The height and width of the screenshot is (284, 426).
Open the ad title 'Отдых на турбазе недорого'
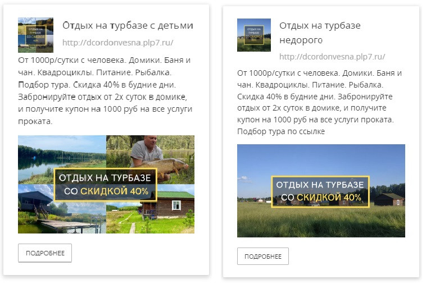[320, 33]
